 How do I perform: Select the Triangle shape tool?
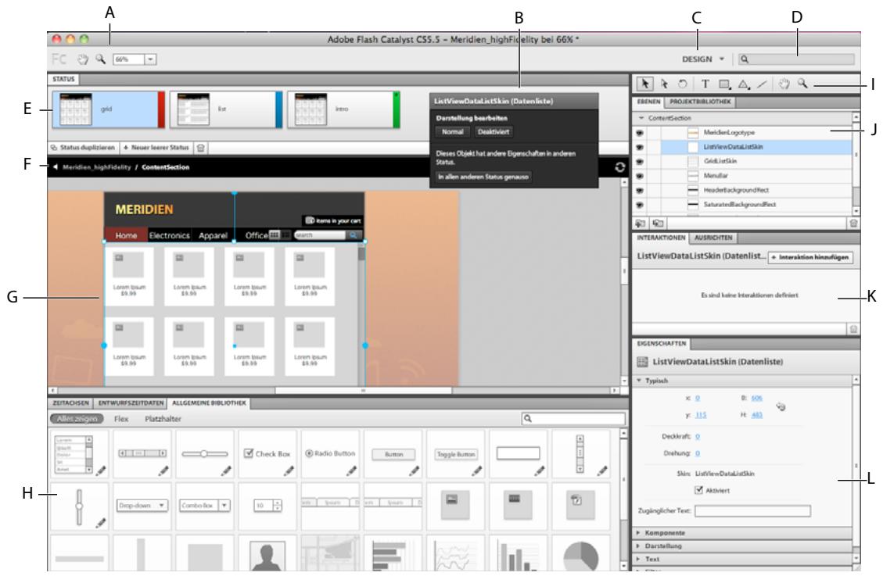(x=743, y=84)
